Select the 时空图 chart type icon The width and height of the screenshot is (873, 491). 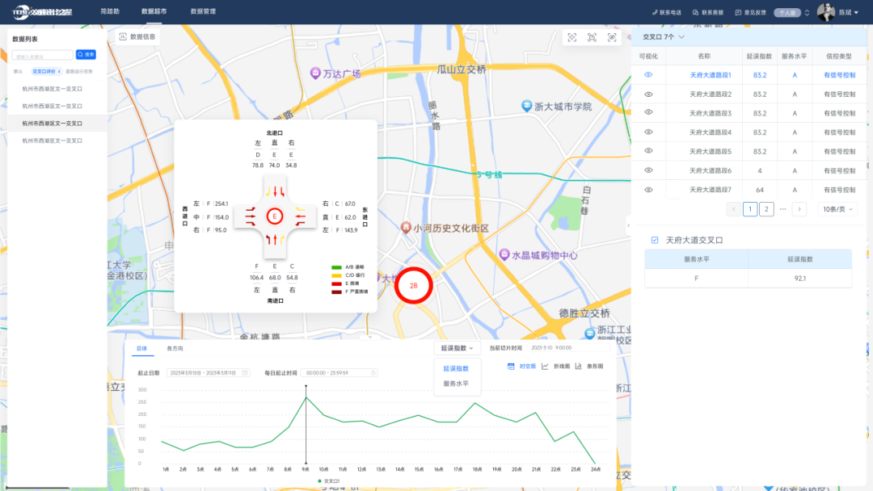511,367
